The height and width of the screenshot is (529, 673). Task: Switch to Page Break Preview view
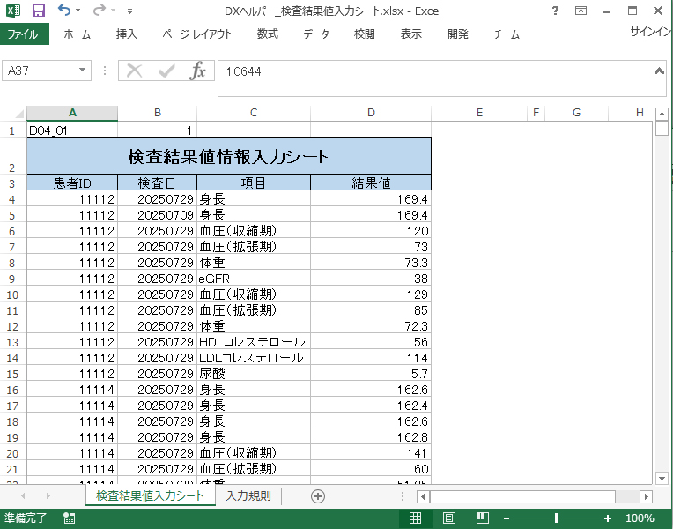pyautogui.click(x=480, y=518)
